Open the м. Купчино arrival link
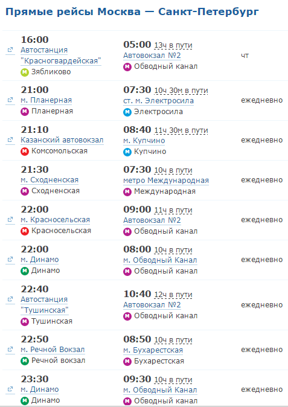The width and height of the screenshot is (288, 407). pyautogui.click(x=144, y=141)
